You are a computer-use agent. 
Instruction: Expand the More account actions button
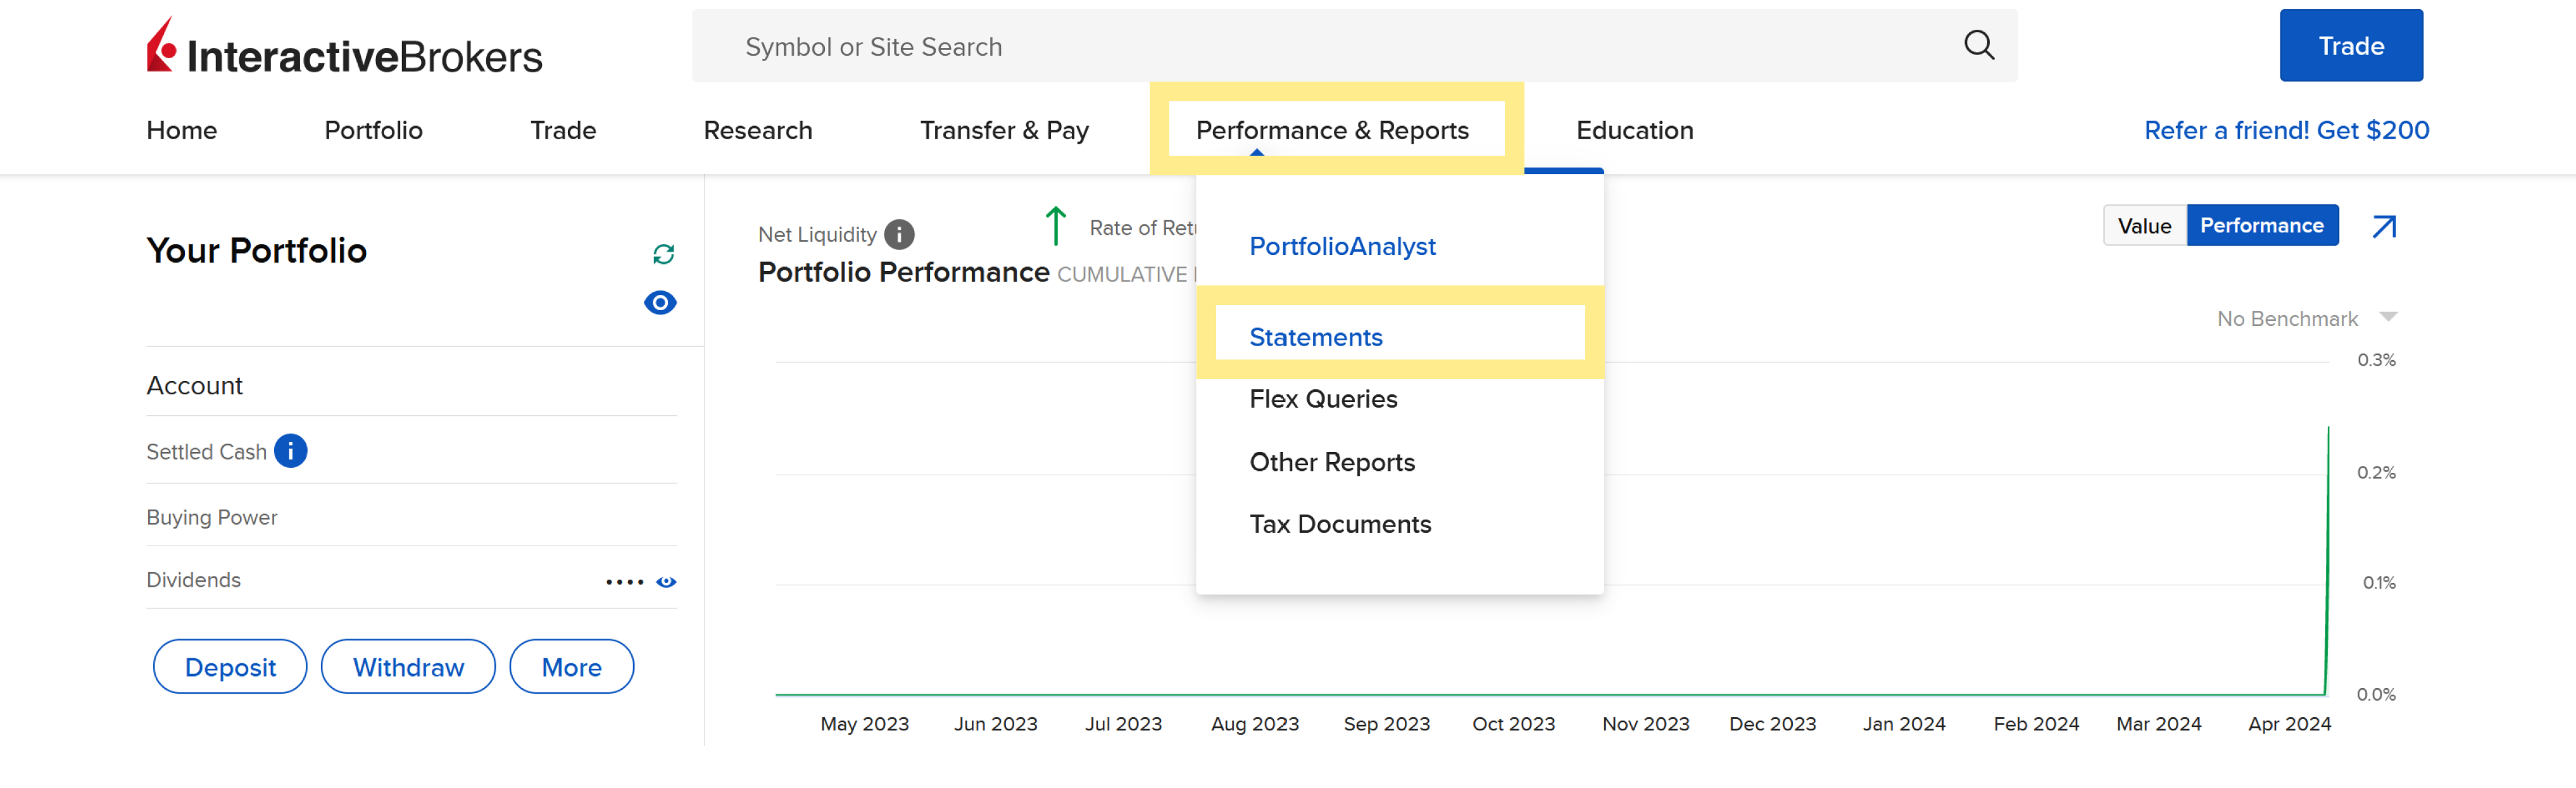571,667
